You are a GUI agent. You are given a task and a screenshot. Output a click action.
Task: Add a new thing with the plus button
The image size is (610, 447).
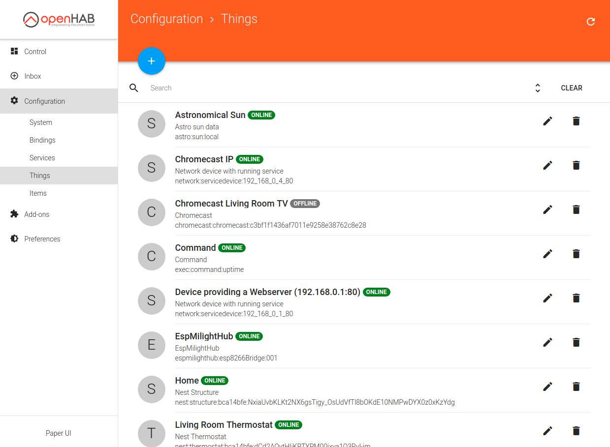coord(152,61)
